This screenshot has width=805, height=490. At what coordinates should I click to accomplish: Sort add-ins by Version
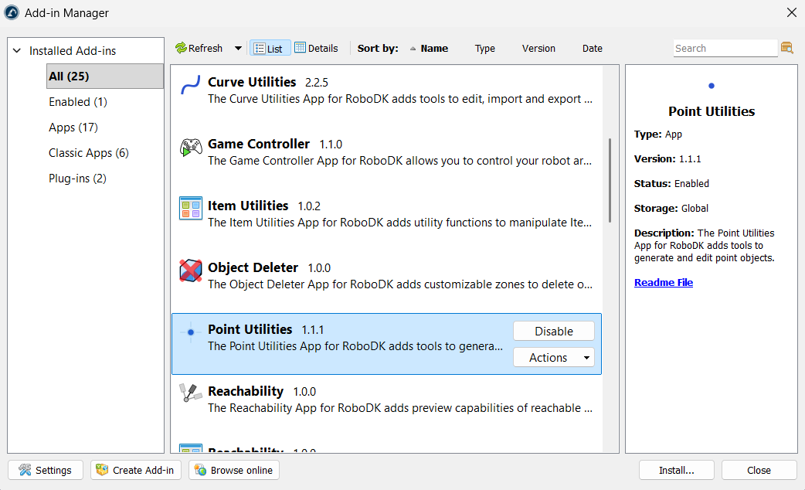coord(538,48)
